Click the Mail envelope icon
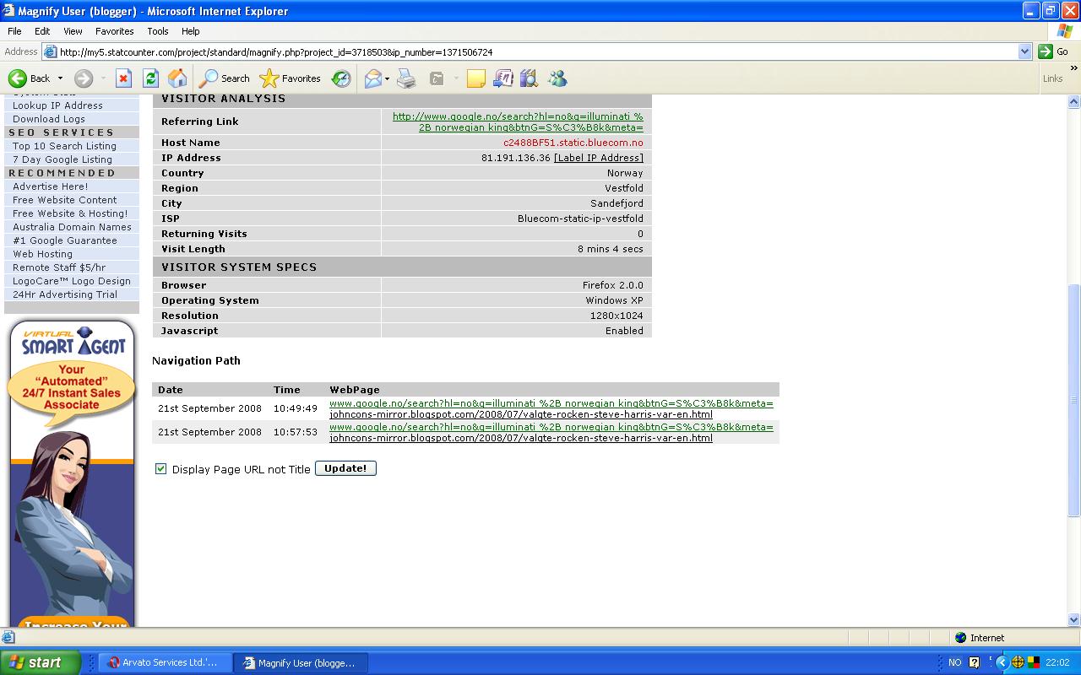 pyautogui.click(x=373, y=78)
